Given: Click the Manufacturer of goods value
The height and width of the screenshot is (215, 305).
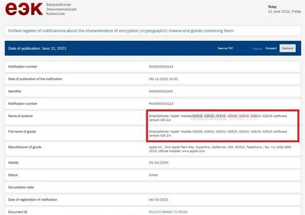Looking at the screenshot, I should coord(220,149).
